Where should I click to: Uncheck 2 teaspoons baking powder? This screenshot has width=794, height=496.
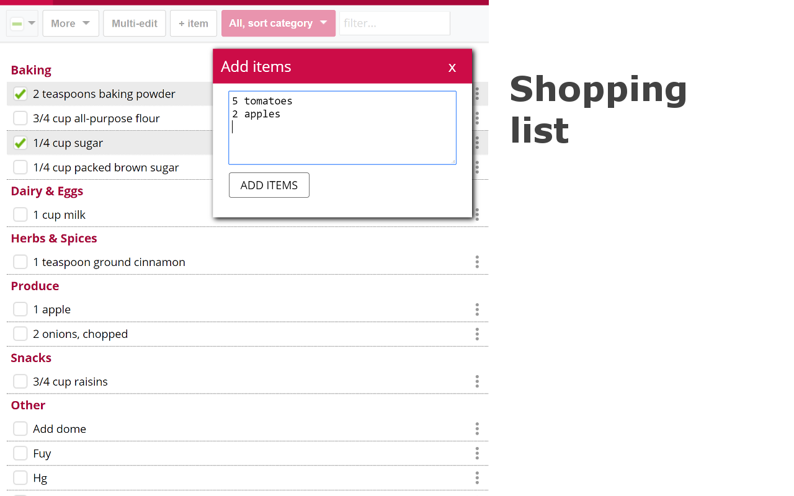coord(20,94)
